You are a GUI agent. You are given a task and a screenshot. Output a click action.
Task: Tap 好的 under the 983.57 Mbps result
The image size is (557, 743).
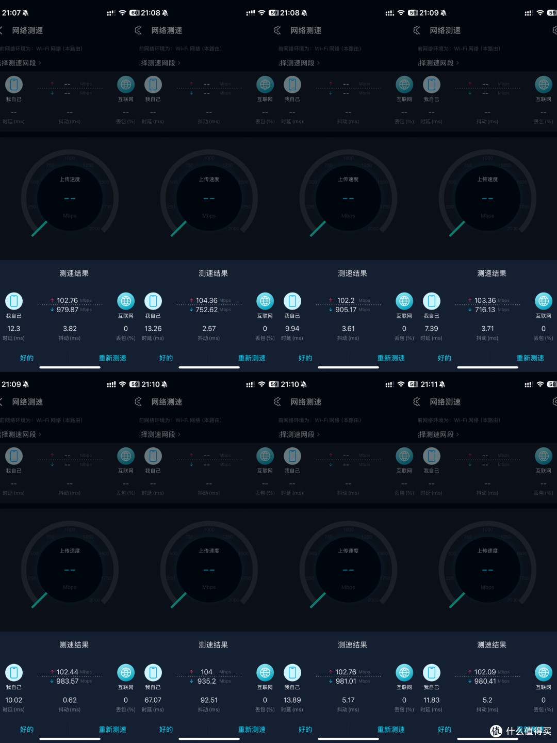[27, 730]
